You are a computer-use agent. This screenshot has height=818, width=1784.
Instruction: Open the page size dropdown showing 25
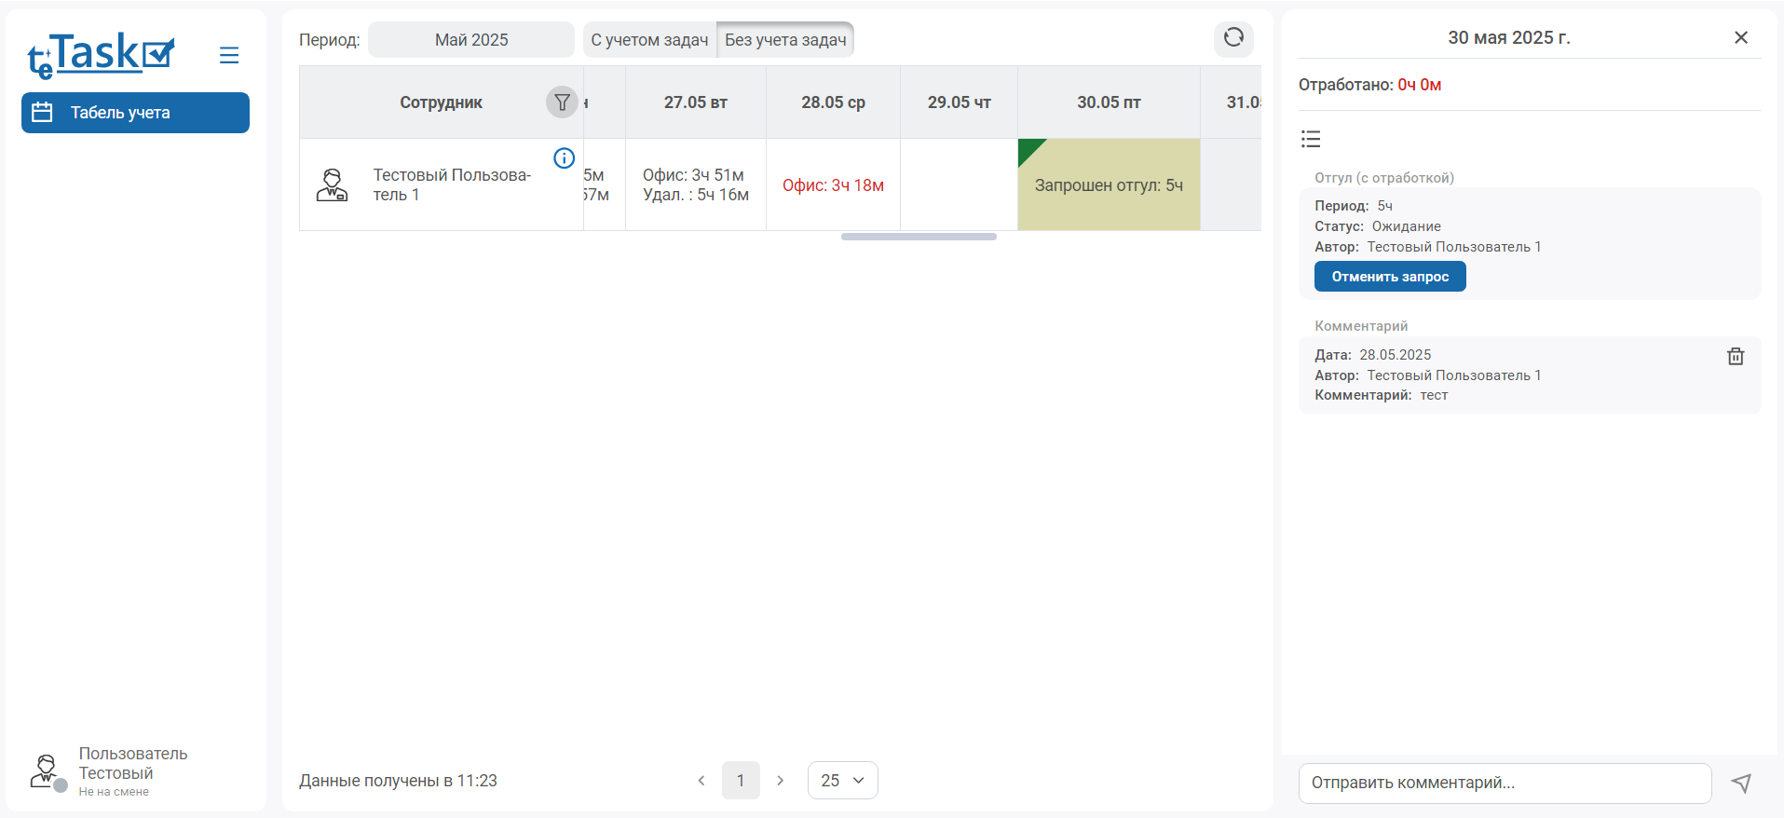tap(842, 781)
